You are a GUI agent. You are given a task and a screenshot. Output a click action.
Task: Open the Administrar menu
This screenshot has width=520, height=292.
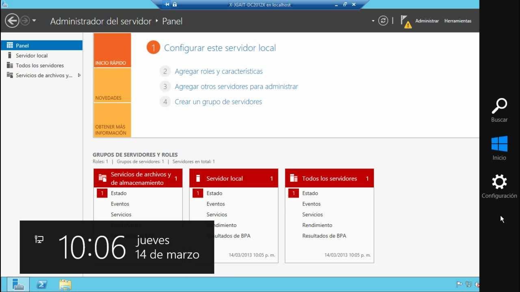tap(427, 21)
